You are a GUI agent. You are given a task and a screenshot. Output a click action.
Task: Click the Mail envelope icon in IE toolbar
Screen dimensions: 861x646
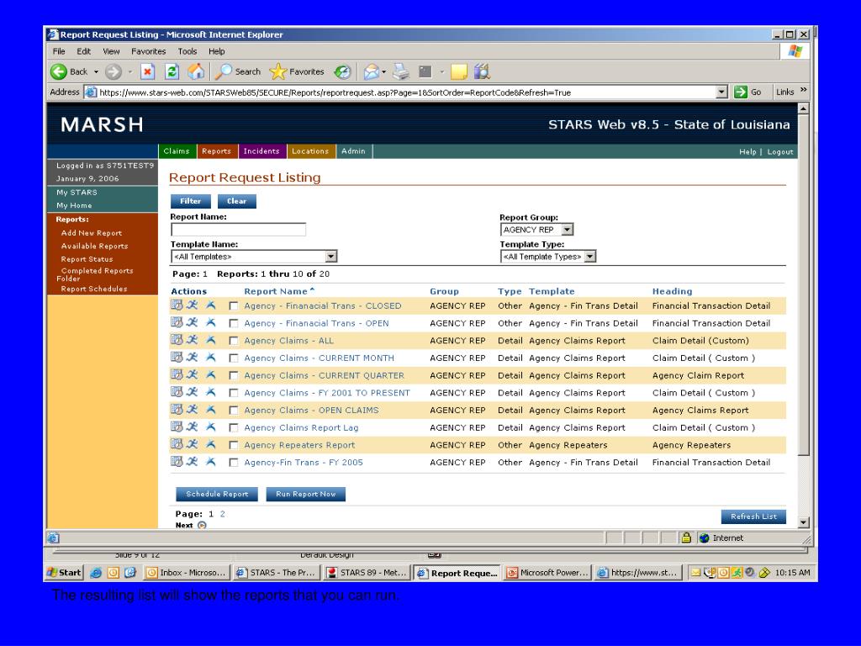pos(372,71)
